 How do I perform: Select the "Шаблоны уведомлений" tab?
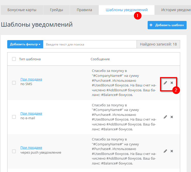[126, 10]
